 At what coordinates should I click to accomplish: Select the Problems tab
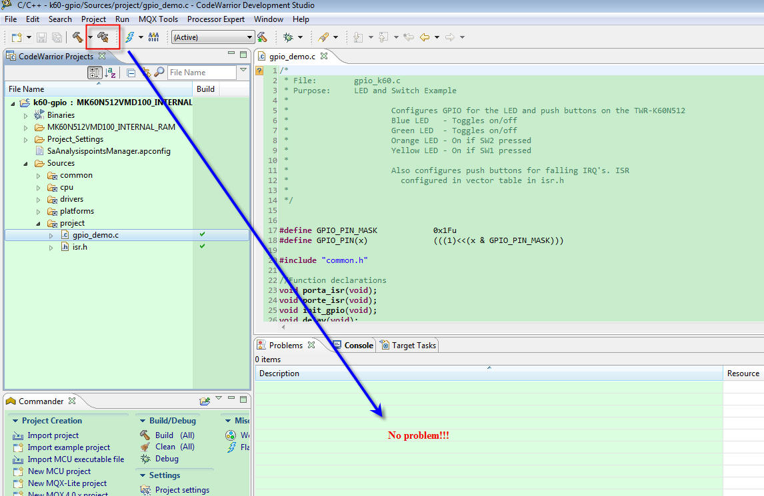pos(285,345)
